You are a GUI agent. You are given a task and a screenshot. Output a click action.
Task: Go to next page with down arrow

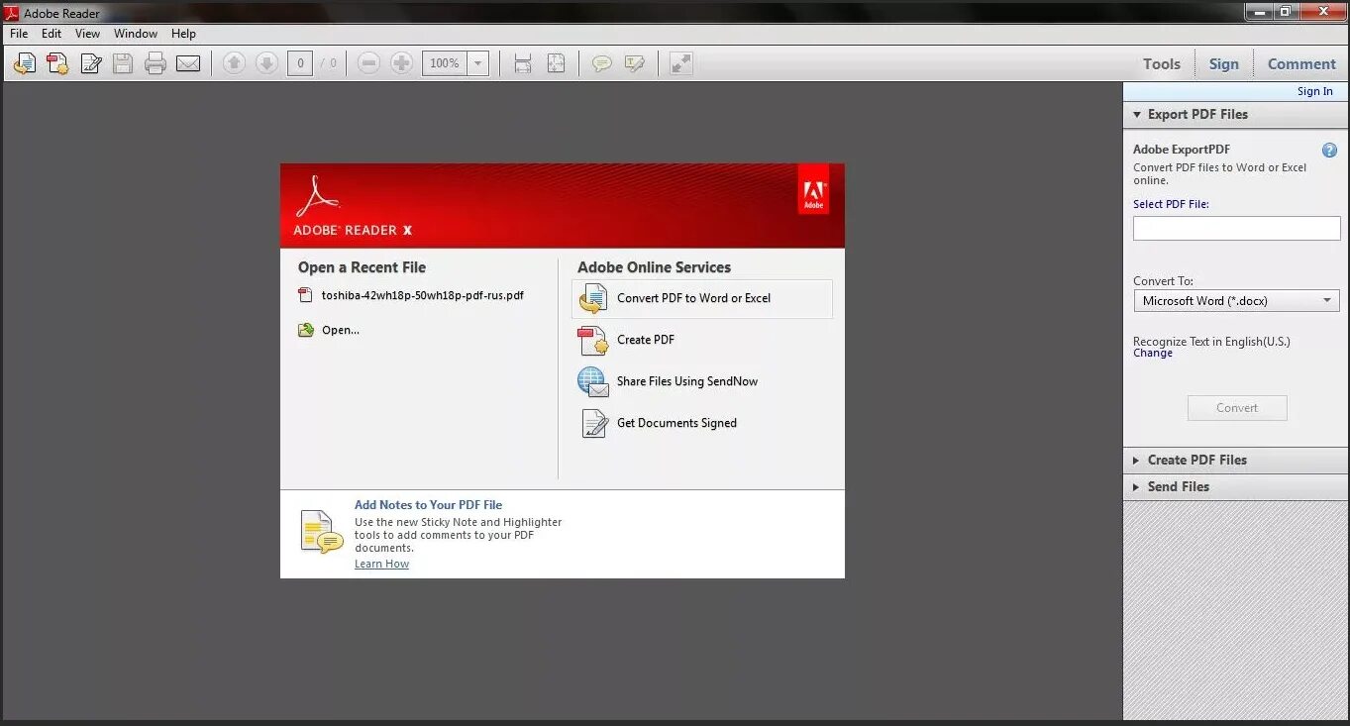tap(266, 63)
